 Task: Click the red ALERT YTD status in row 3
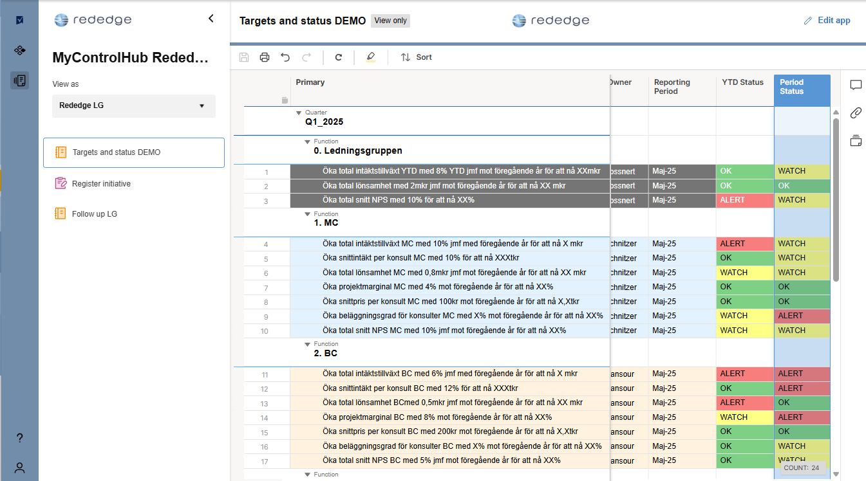(x=745, y=200)
